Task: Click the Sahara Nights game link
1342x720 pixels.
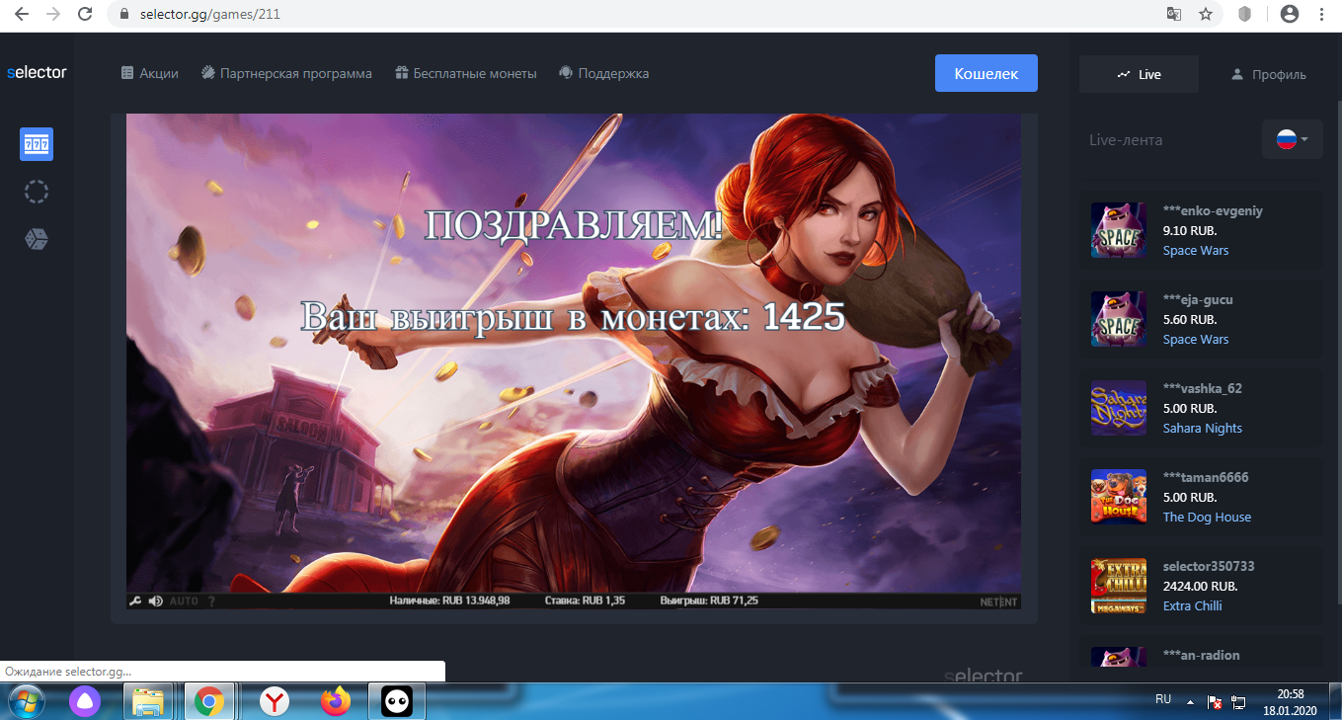Action: tap(1202, 428)
